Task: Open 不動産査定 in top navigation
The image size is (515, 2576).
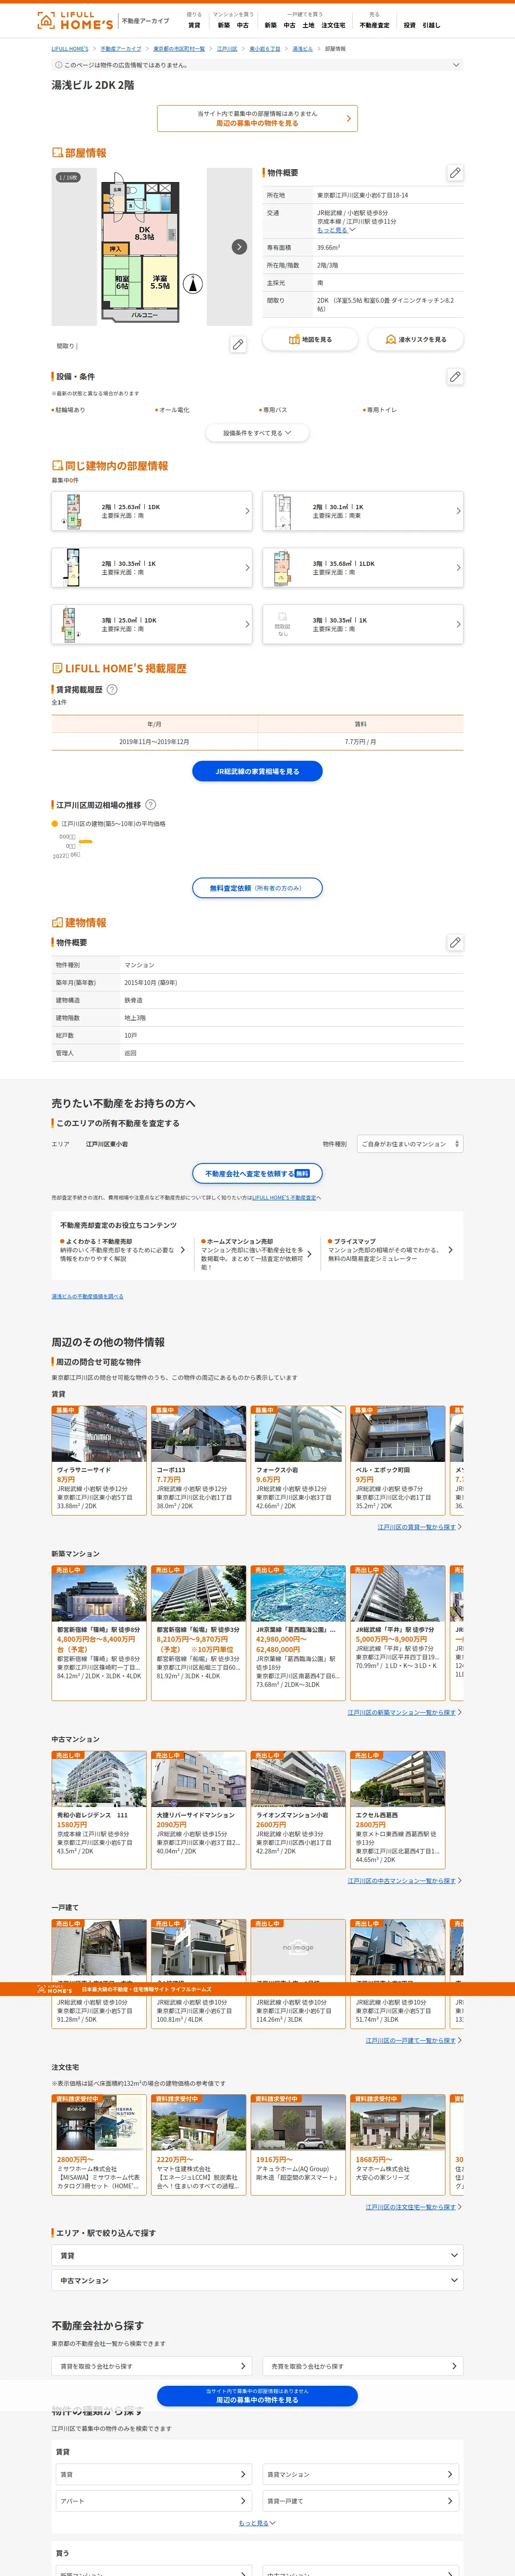Action: coord(375,25)
